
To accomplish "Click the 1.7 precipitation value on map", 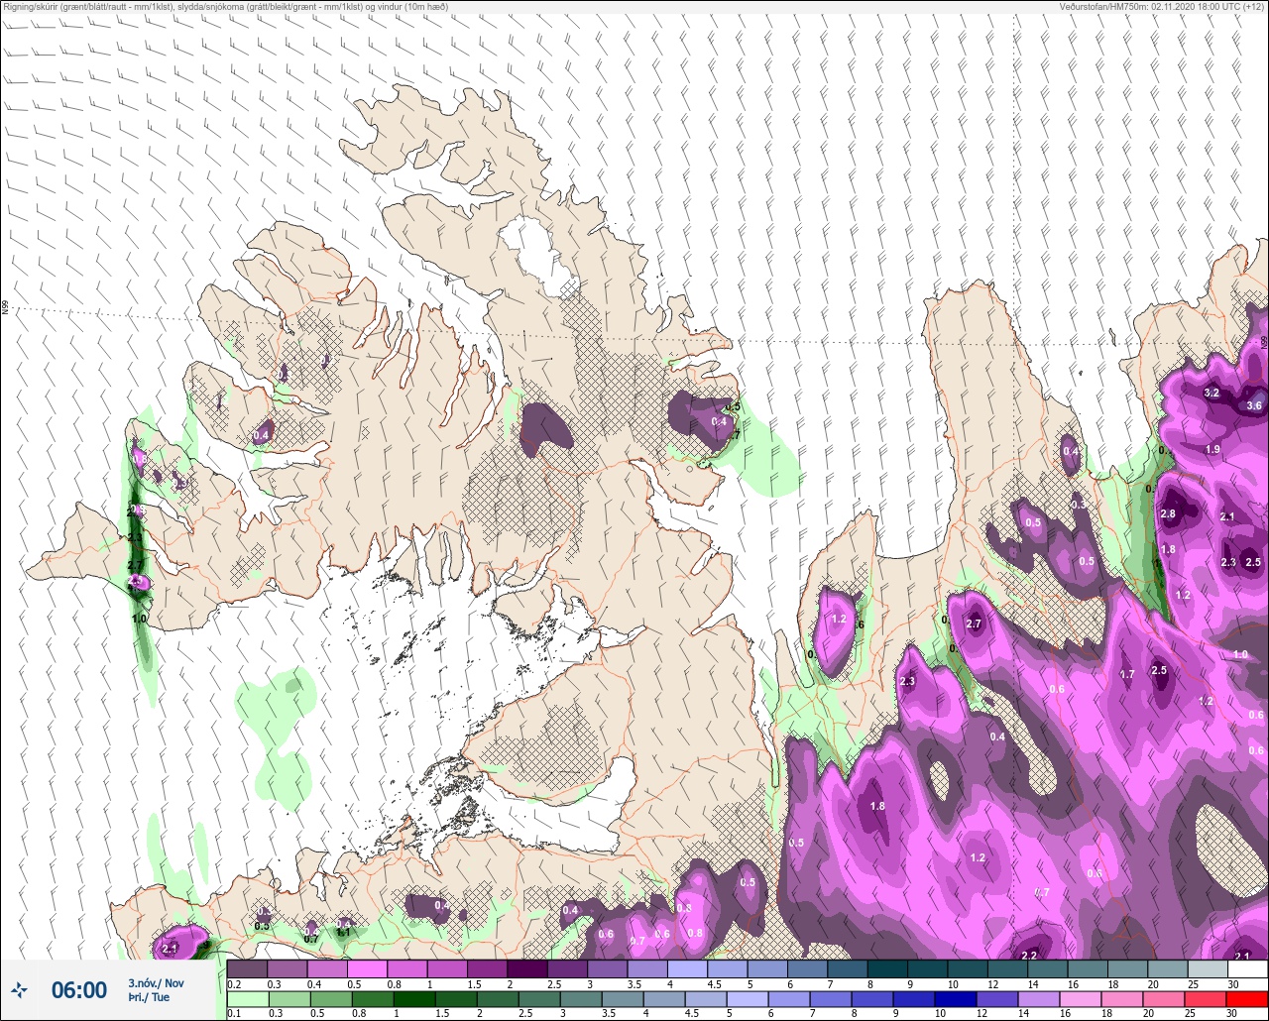I will click(1127, 675).
